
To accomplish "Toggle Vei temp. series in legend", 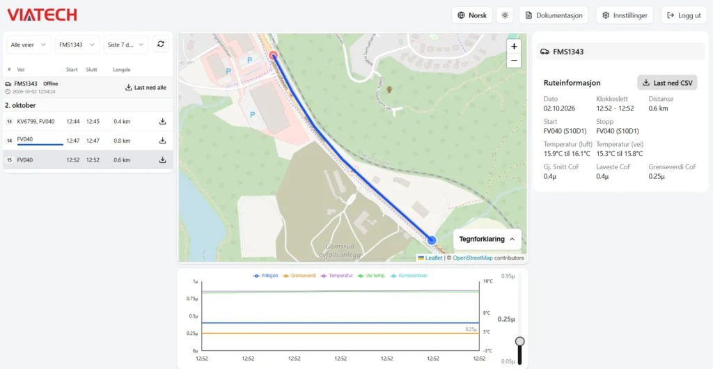I will click(371, 276).
